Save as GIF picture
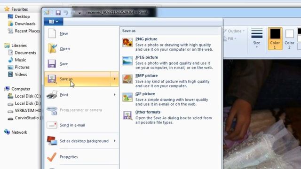301x169 pixels. coord(170,99)
